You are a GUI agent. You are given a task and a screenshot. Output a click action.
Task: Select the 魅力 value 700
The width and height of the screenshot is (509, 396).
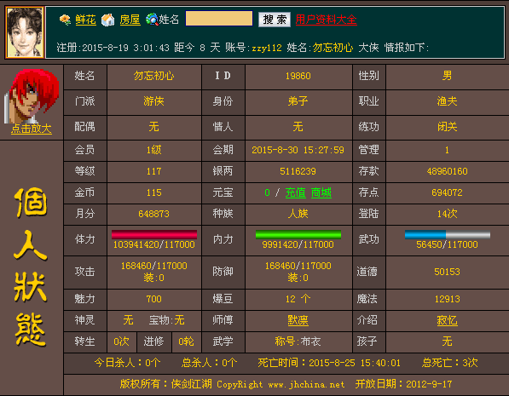click(x=153, y=299)
